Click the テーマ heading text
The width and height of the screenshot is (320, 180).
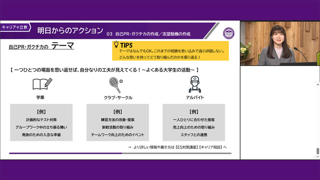click(x=63, y=46)
